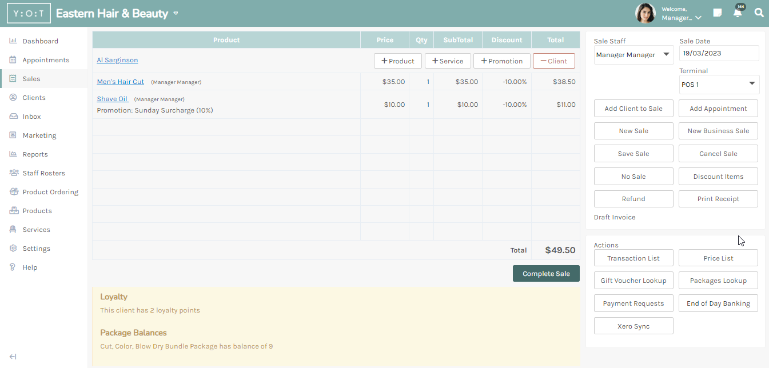
Task: Click the Product Ordering box icon
Action: click(x=13, y=192)
